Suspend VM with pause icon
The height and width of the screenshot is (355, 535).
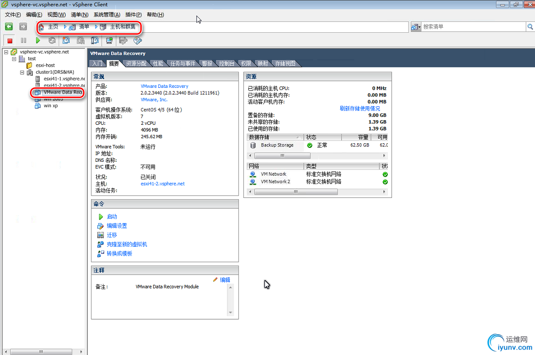(x=24, y=41)
